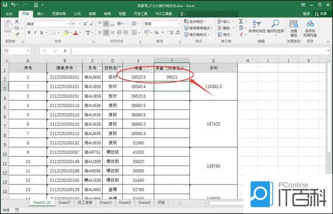Increase decimal places
Screen dimensions: 333x214
pyautogui.click(x=171, y=33)
